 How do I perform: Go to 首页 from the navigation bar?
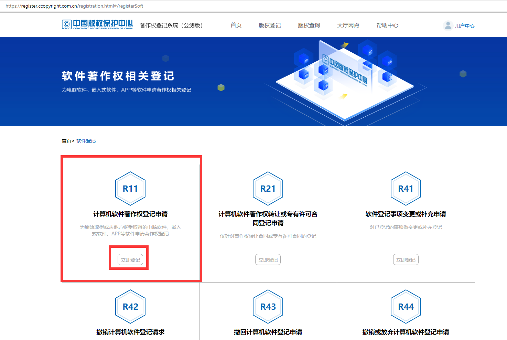point(236,25)
